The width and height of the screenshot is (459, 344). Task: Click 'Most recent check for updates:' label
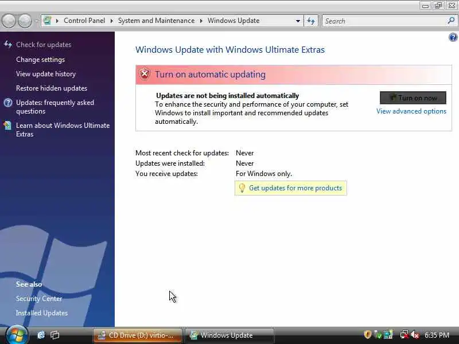(x=182, y=153)
